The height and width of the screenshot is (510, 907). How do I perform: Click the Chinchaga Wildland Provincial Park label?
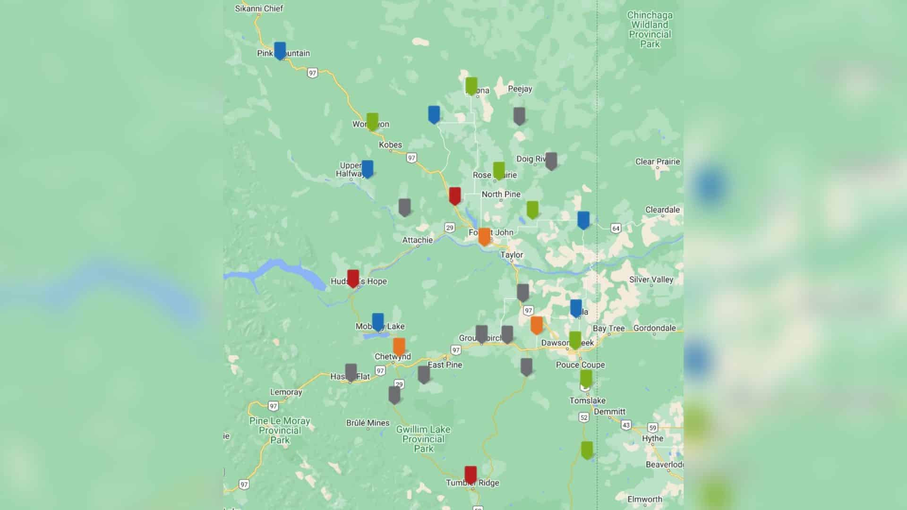(x=650, y=29)
